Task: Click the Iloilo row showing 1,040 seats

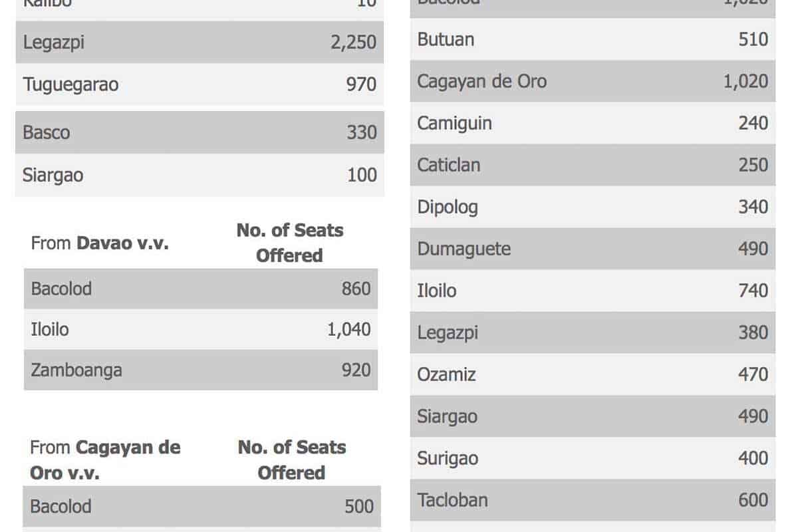Action: pos(200,330)
